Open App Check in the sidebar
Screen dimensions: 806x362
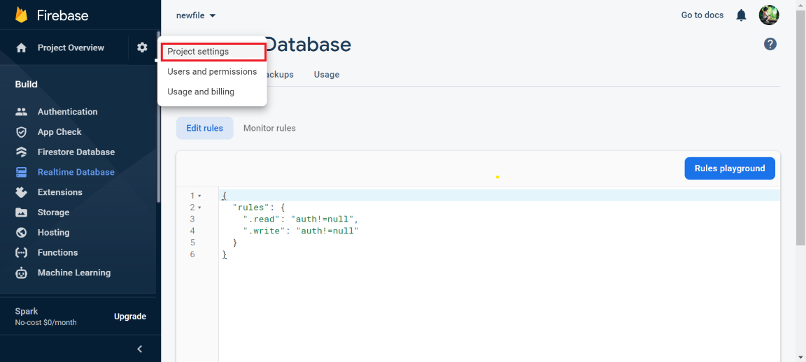[59, 132]
